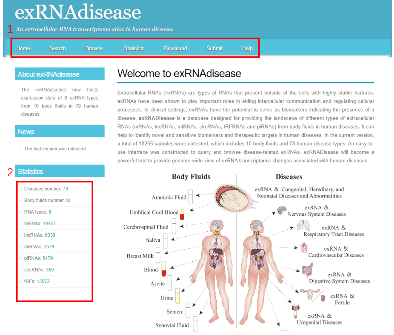Click the heart icon for Cardiovascular Diseases
394x335 pixels.
pyautogui.click(x=304, y=248)
